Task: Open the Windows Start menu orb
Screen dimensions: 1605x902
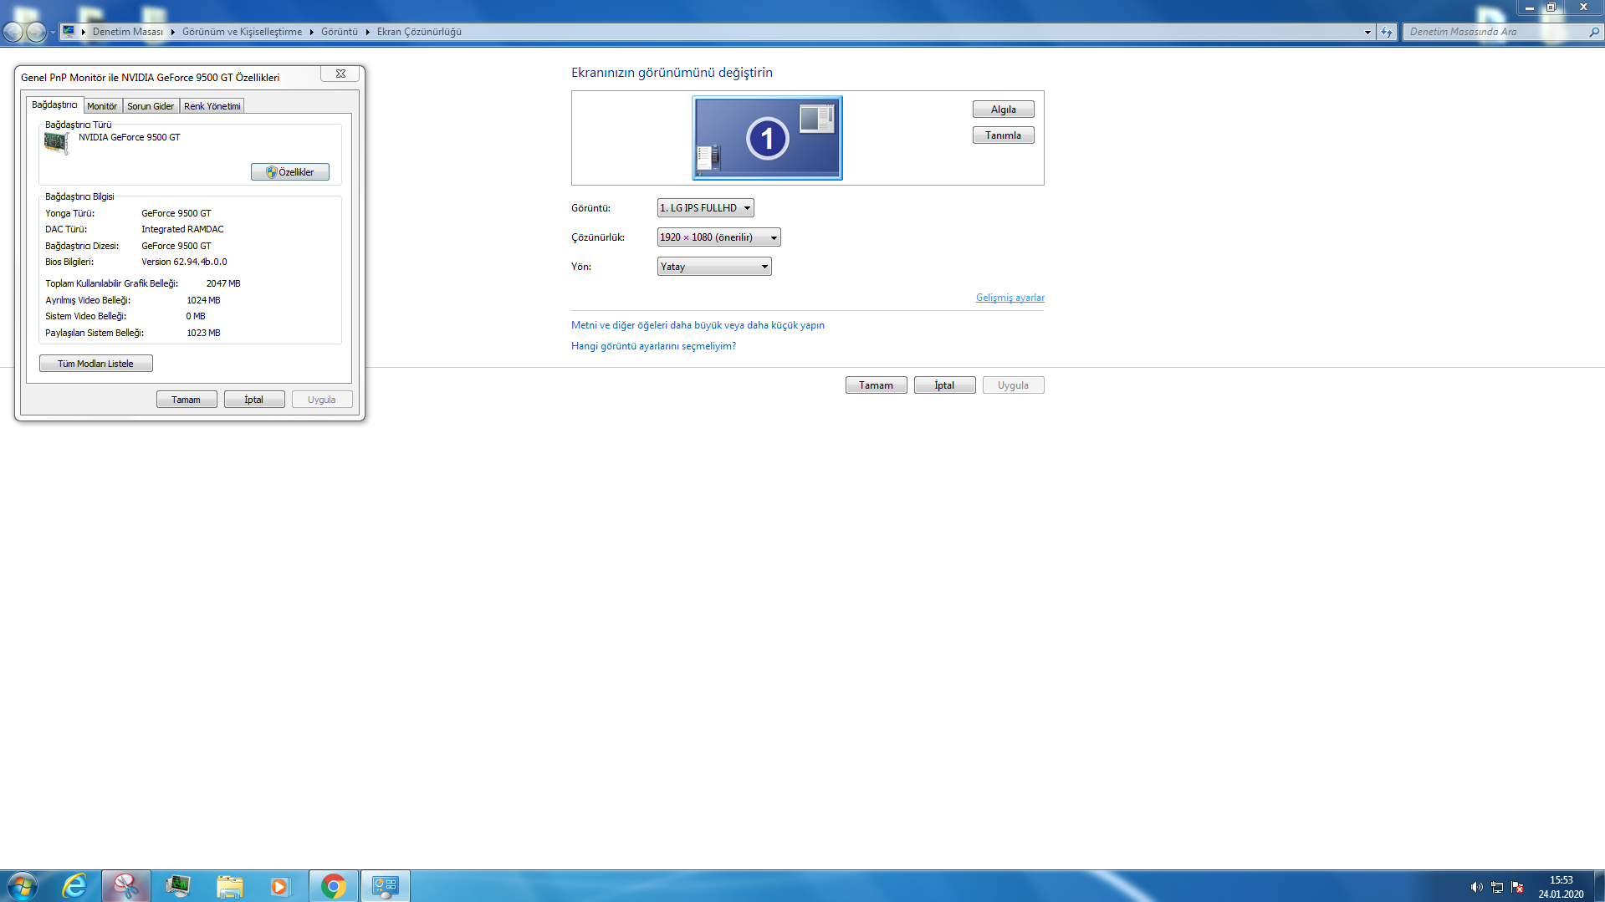Action: (x=22, y=886)
